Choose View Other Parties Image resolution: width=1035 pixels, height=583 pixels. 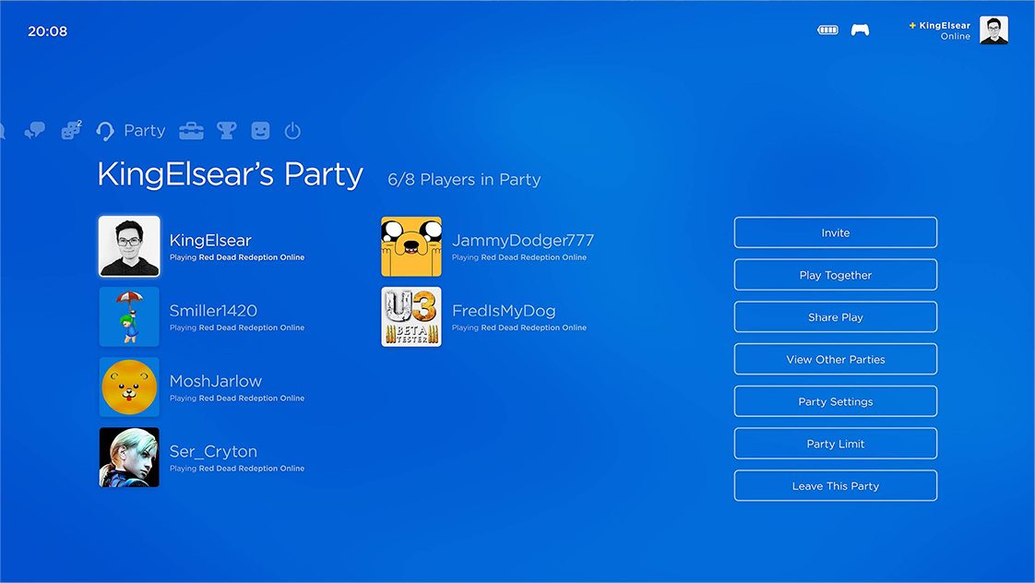click(x=835, y=360)
